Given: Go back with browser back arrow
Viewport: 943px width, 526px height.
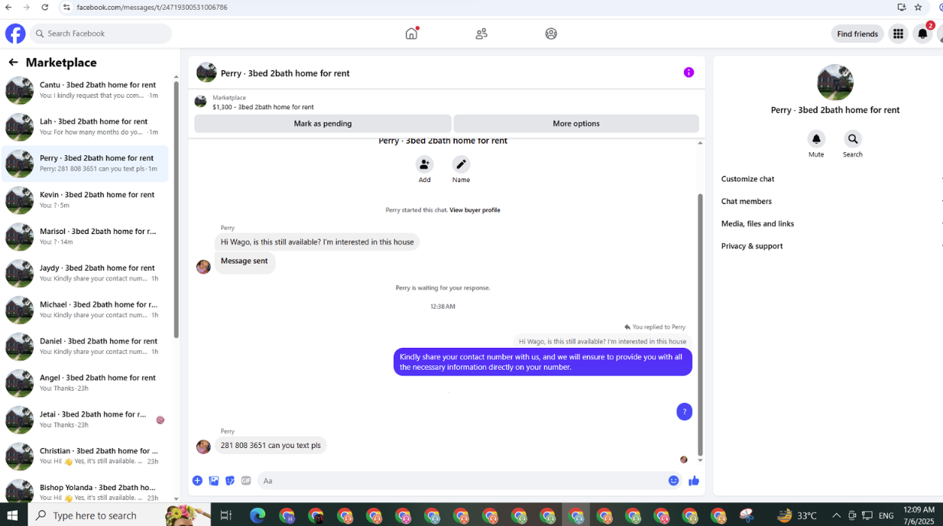Looking at the screenshot, I should [8, 7].
